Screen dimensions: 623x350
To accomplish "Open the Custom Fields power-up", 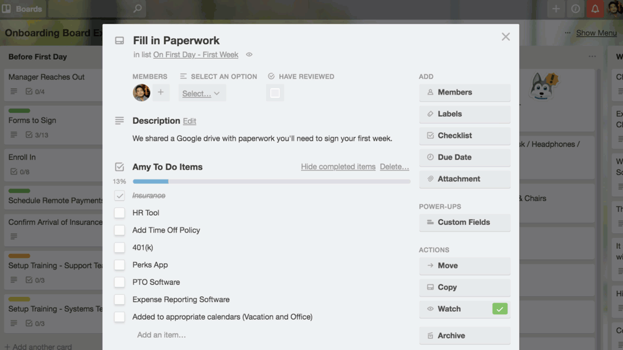I will (465, 222).
